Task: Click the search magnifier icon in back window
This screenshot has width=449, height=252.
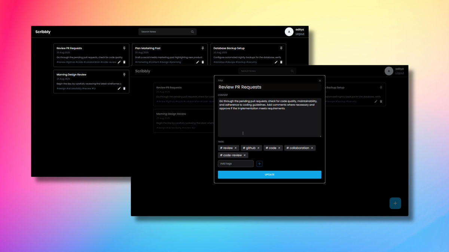Action: [192, 32]
